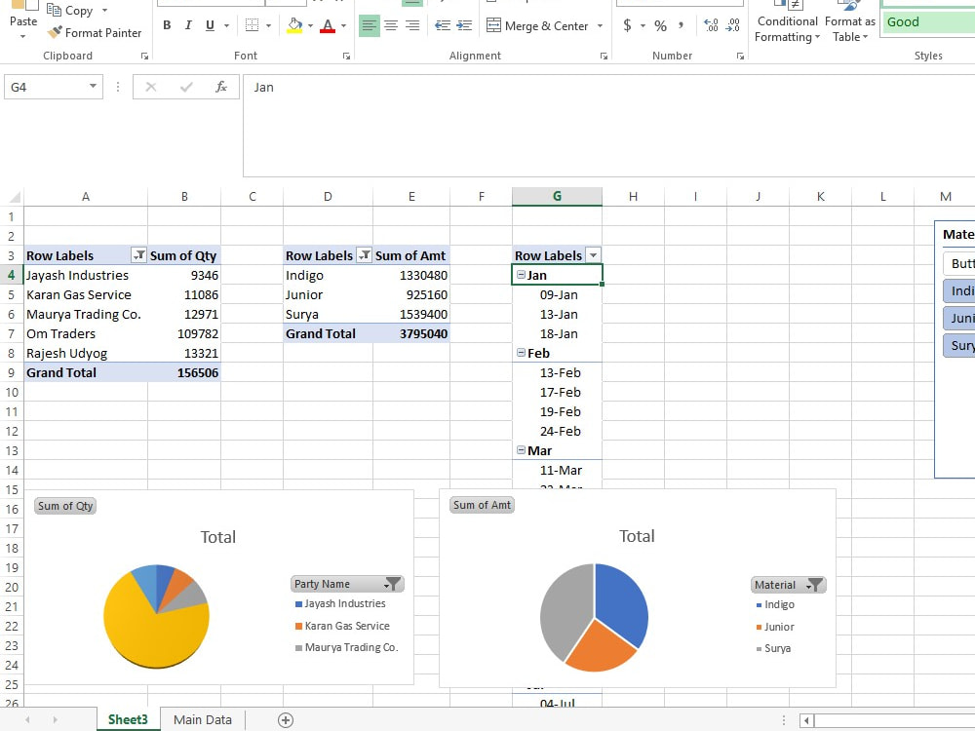Cancel formula bar entry
This screenshot has width=975, height=731.
click(150, 87)
